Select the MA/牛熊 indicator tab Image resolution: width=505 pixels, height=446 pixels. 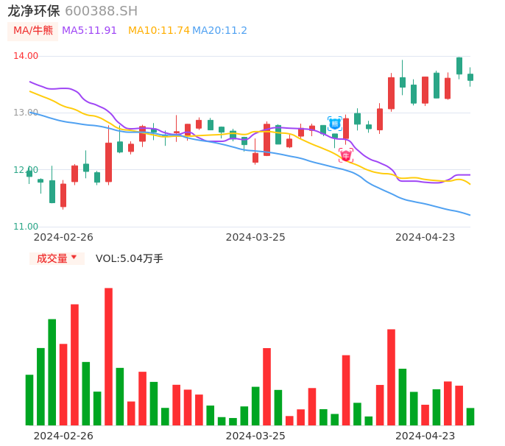tap(32, 31)
